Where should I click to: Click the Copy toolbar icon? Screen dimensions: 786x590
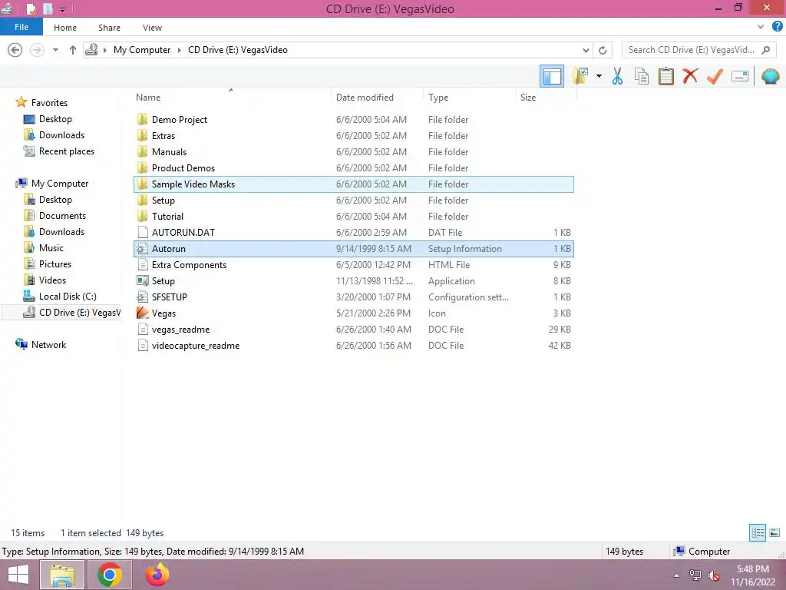click(642, 76)
